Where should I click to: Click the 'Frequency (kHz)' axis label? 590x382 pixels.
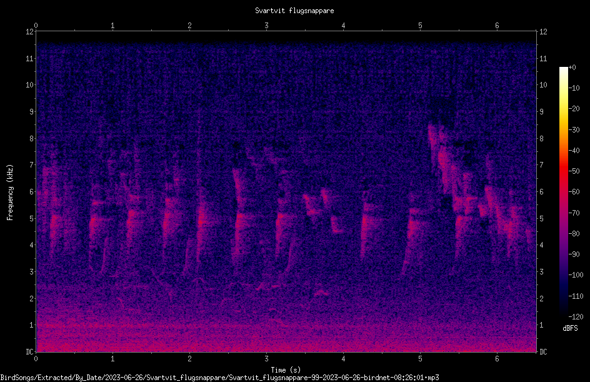(x=10, y=193)
